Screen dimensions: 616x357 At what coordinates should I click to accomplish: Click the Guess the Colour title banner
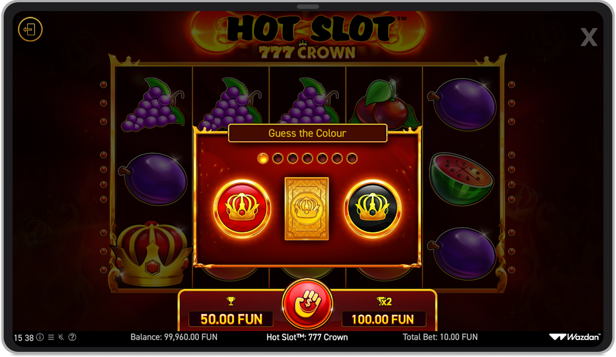coord(308,133)
